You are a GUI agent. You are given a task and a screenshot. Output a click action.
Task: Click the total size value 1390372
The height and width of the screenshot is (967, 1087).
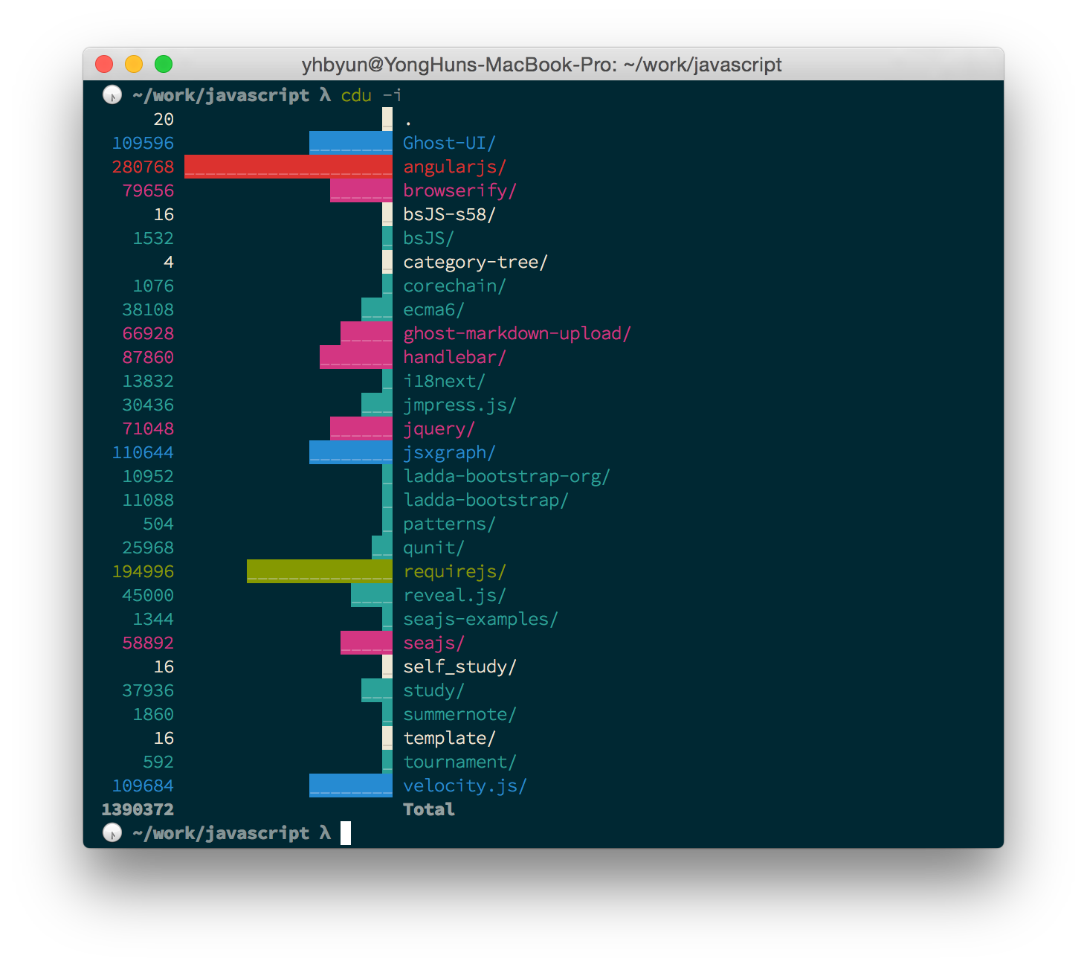click(138, 809)
